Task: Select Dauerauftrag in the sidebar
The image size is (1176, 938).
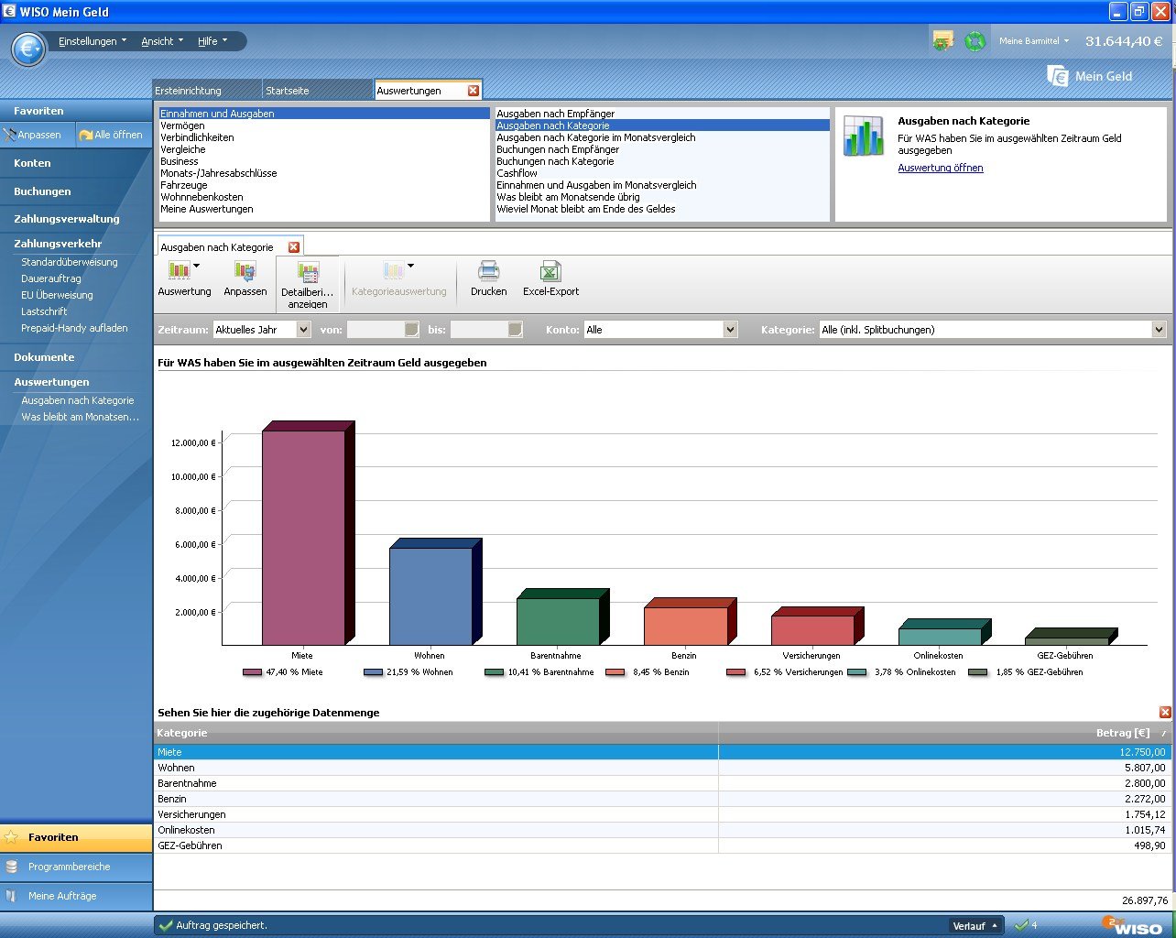Action: 51,278
